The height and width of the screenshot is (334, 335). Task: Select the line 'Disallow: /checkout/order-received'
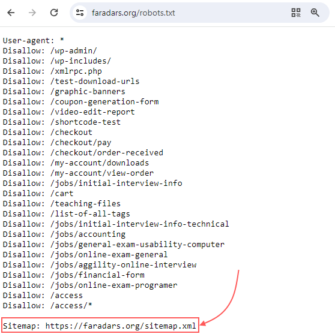click(83, 153)
